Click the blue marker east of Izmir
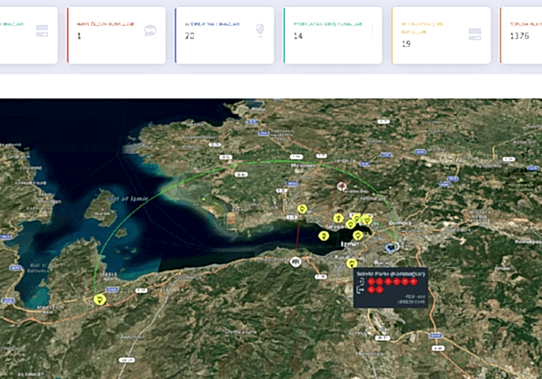The height and width of the screenshot is (379, 542). (x=392, y=248)
